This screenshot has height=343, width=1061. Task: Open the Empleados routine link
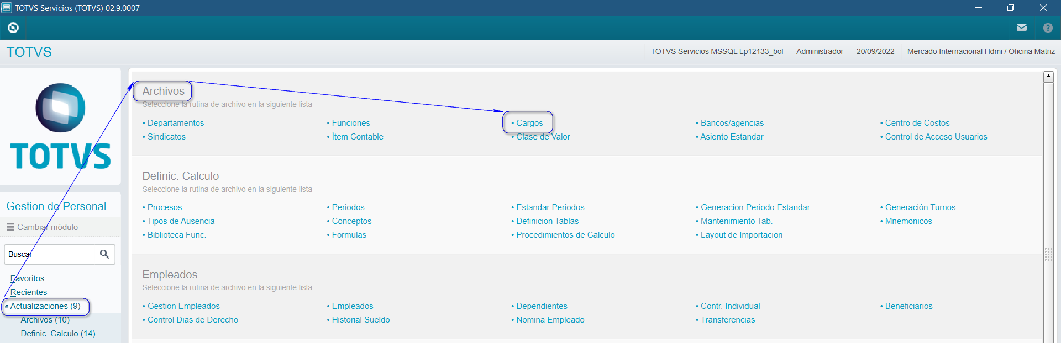[353, 306]
